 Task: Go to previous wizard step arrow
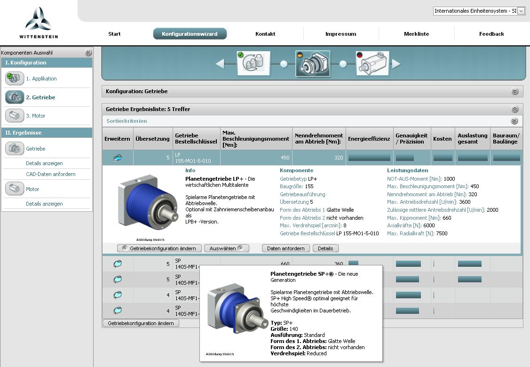coord(220,64)
